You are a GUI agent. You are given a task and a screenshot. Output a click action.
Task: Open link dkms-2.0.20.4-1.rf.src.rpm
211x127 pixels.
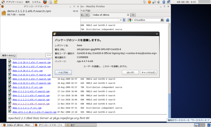(27, 71)
